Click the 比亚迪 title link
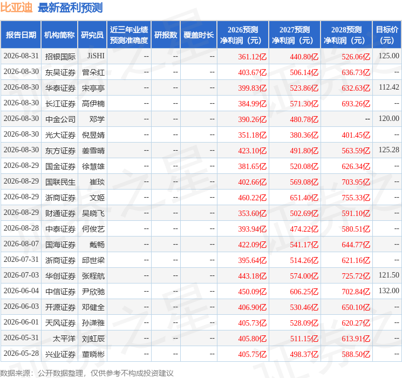The width and height of the screenshot is (402, 378). tap(16, 8)
